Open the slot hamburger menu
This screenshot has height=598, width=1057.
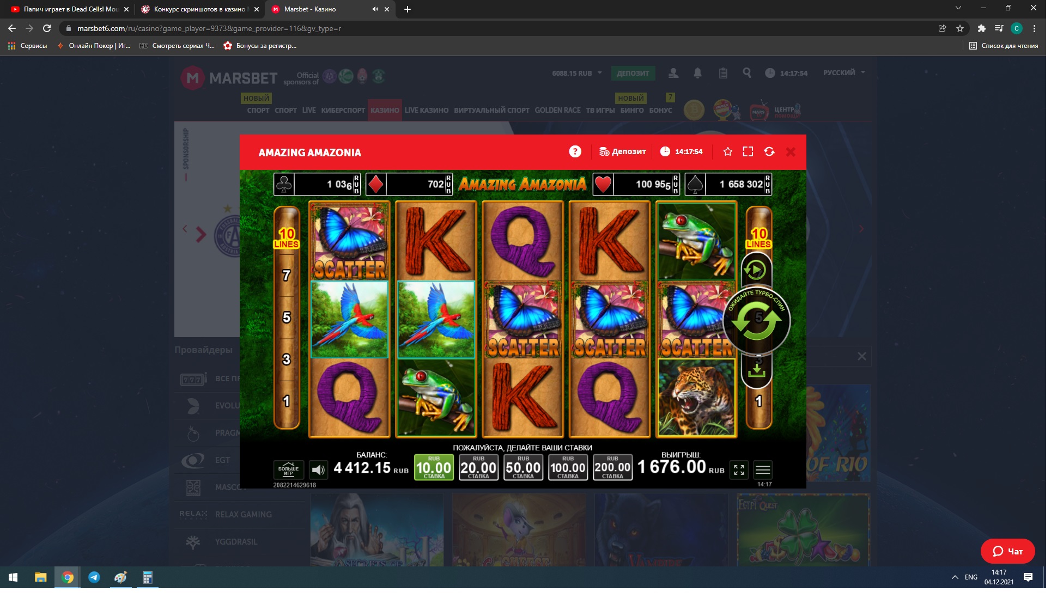point(763,469)
